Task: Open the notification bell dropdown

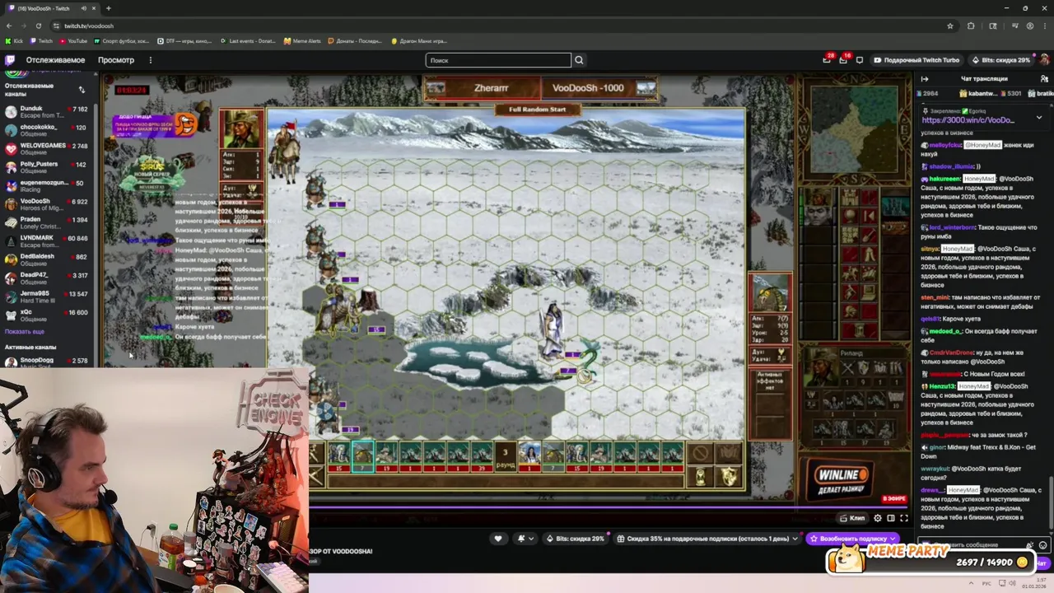Action: pos(525,539)
